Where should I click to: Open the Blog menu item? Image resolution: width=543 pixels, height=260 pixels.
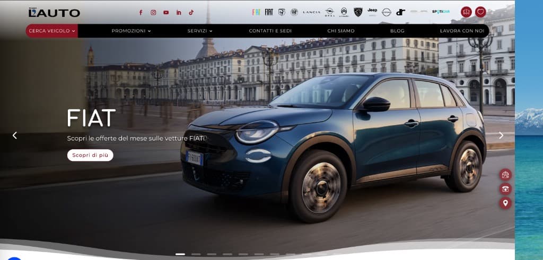pos(397,31)
